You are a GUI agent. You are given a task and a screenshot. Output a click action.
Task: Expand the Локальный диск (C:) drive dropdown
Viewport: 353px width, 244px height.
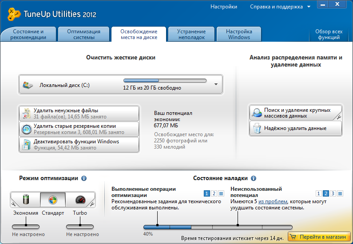(x=216, y=84)
